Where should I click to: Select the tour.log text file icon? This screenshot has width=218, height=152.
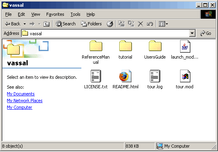coord(155,76)
